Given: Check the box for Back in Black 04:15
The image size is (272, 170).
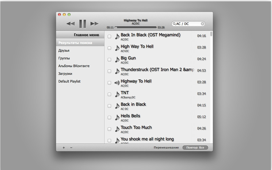Looking at the screenshot, I should 109,106.
